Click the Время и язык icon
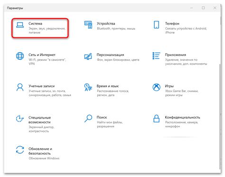Viewport: 225px width, 177px height. 88,87
